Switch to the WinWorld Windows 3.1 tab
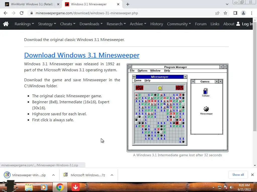This screenshot has height=192, width=257. (31, 4)
